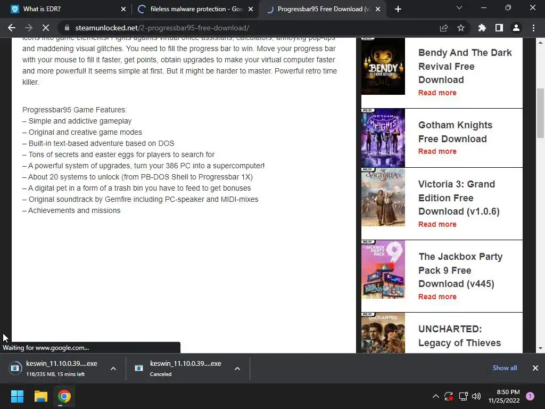Screen dimensions: 545x409
Task: Close the downloads bar
Action: click(535, 367)
